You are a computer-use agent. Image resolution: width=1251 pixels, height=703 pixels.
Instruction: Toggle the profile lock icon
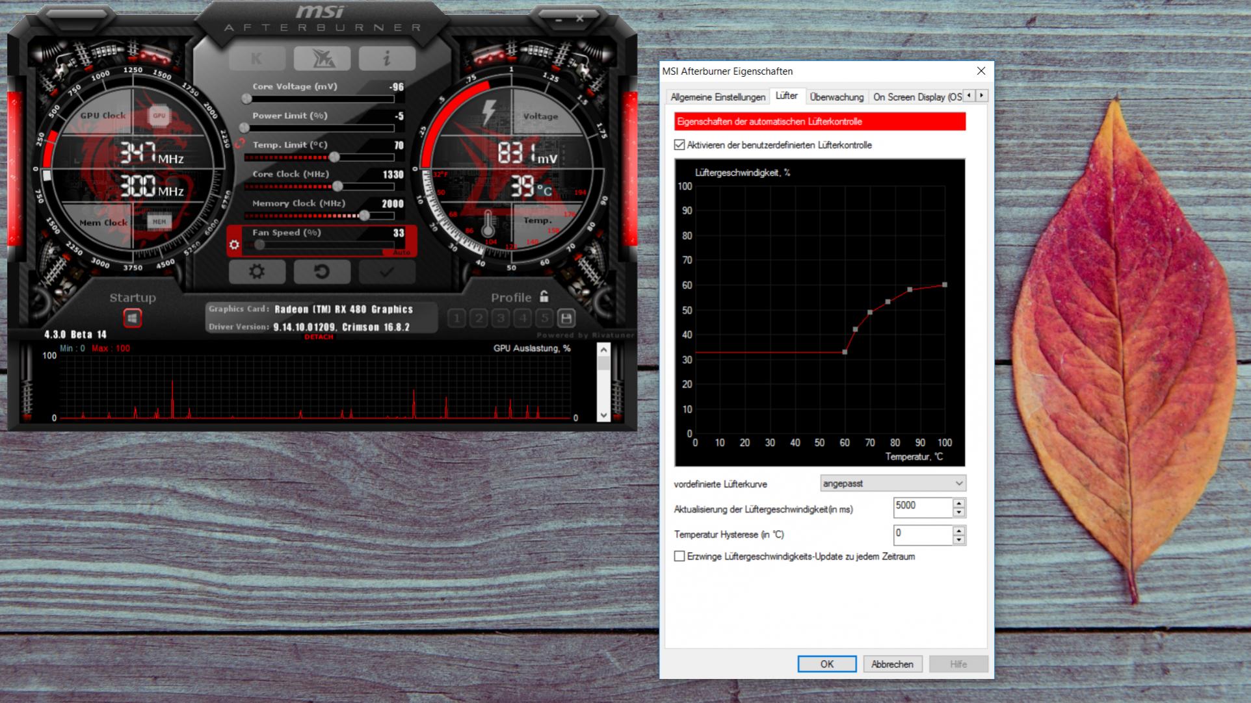pyautogui.click(x=544, y=297)
